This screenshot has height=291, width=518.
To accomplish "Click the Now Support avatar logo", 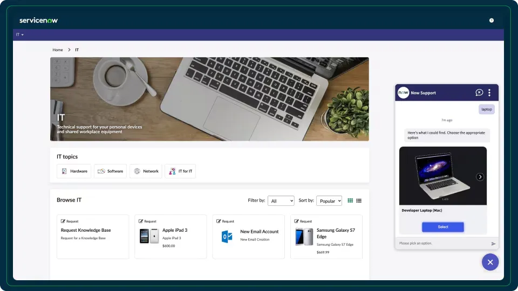I will 404,93.
